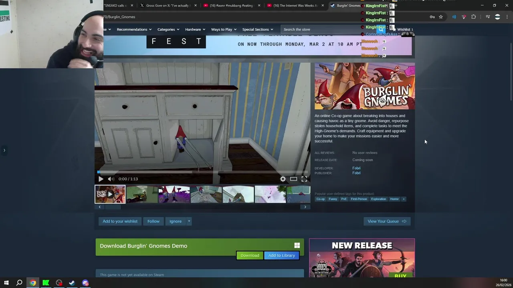Switch to SNEAKO calls browser tab
The width and height of the screenshot is (513, 288).
click(x=115, y=6)
